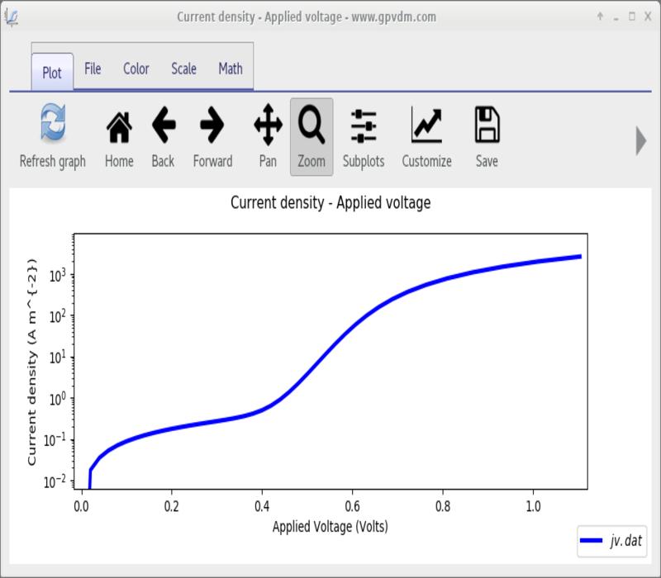Click the jv.dat legend entry

[611, 541]
